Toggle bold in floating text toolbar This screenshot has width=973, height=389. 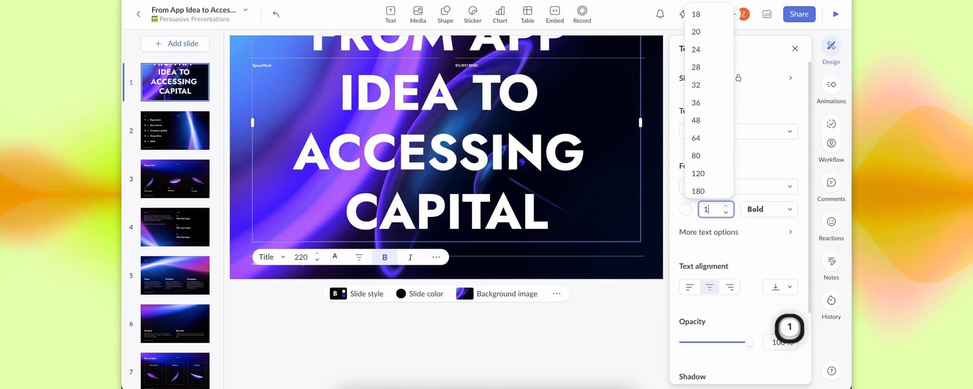(384, 257)
